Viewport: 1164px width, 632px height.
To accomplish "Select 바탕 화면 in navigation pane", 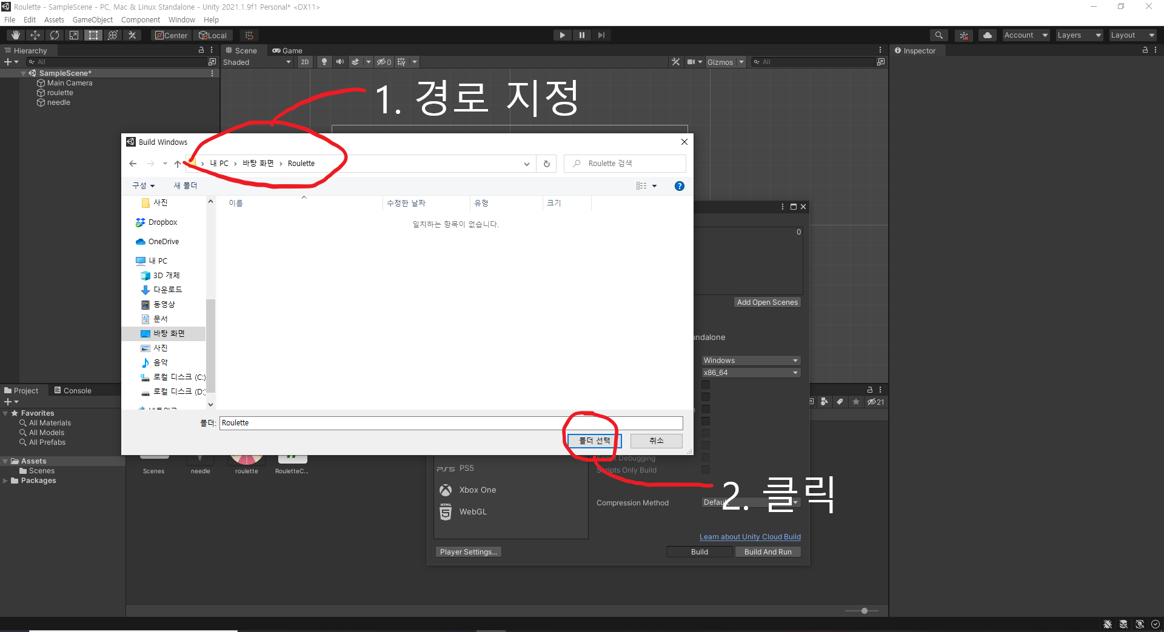I will 164,334.
